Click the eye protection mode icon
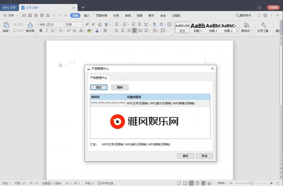Image resolution: width=283 pixels, height=186 pixels. (x=209, y=183)
